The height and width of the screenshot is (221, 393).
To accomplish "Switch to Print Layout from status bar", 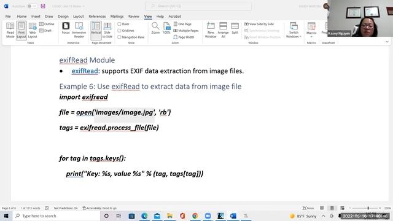I will (x=332, y=208).
